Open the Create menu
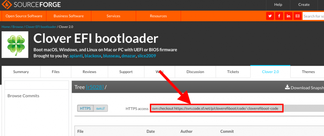The image size is (324, 136). (304, 5)
